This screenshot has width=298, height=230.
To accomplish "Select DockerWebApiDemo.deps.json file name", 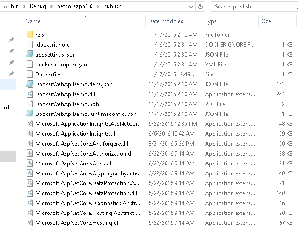I will 74,84.
